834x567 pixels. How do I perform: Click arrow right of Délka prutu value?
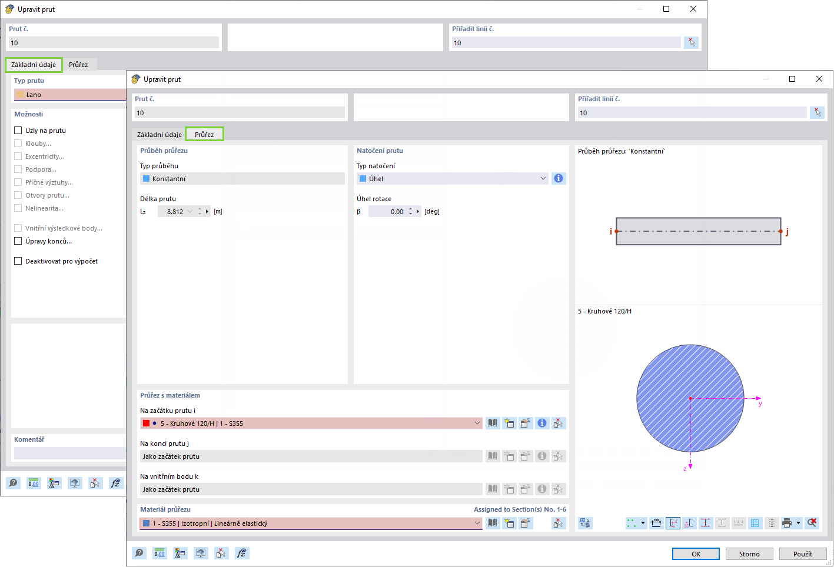(x=207, y=211)
